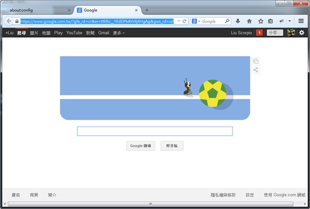310x209 pixels.
Task: Click the scroll right arrow at bottom
Action: pos(305,204)
